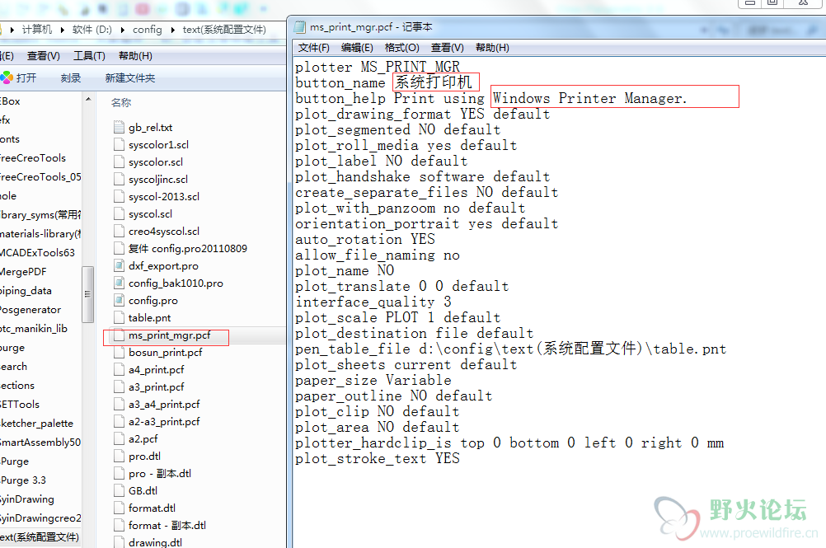Click the syscoljinc.scl file icon
This screenshot has width=826, height=548.
119,180
